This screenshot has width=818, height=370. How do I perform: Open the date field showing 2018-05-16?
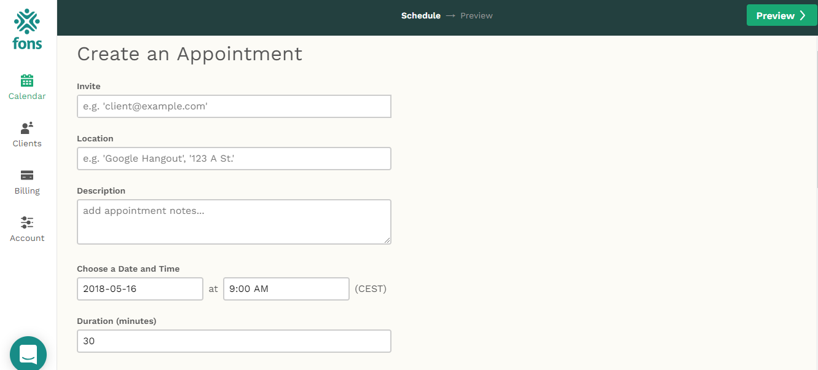point(140,289)
